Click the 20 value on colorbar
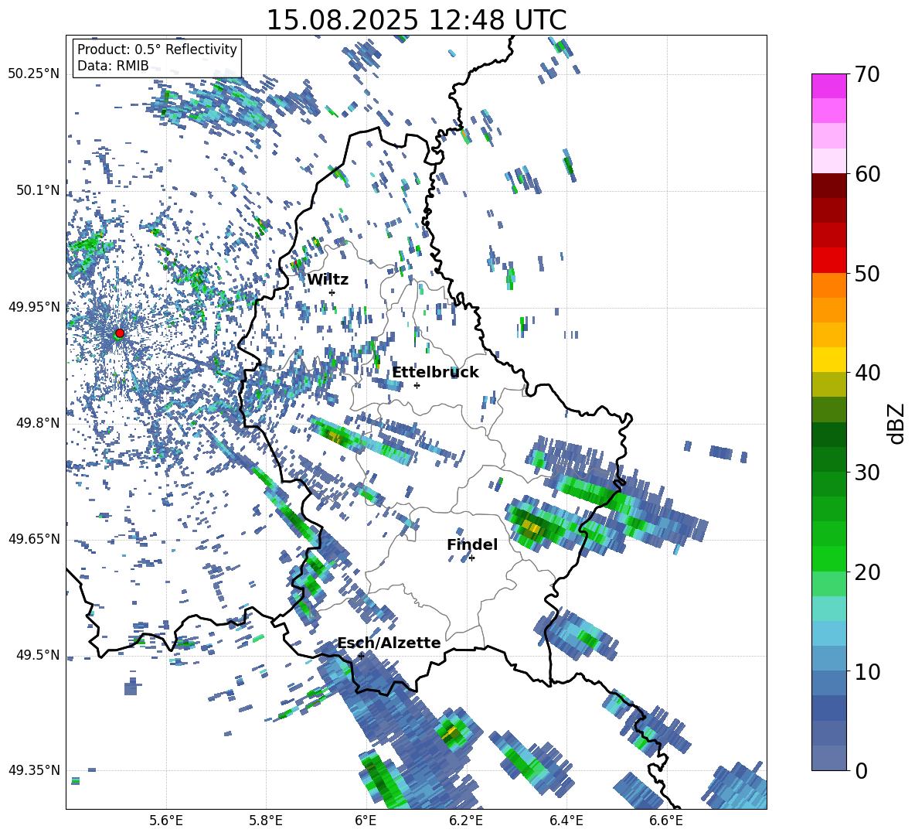 coord(866,572)
